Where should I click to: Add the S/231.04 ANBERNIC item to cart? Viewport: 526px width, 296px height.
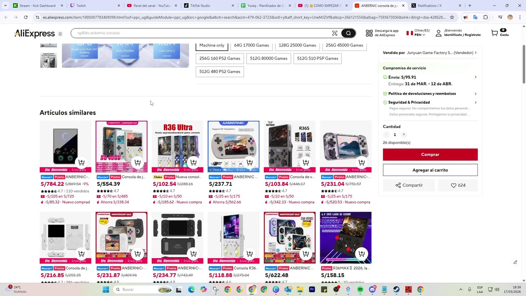(362, 162)
